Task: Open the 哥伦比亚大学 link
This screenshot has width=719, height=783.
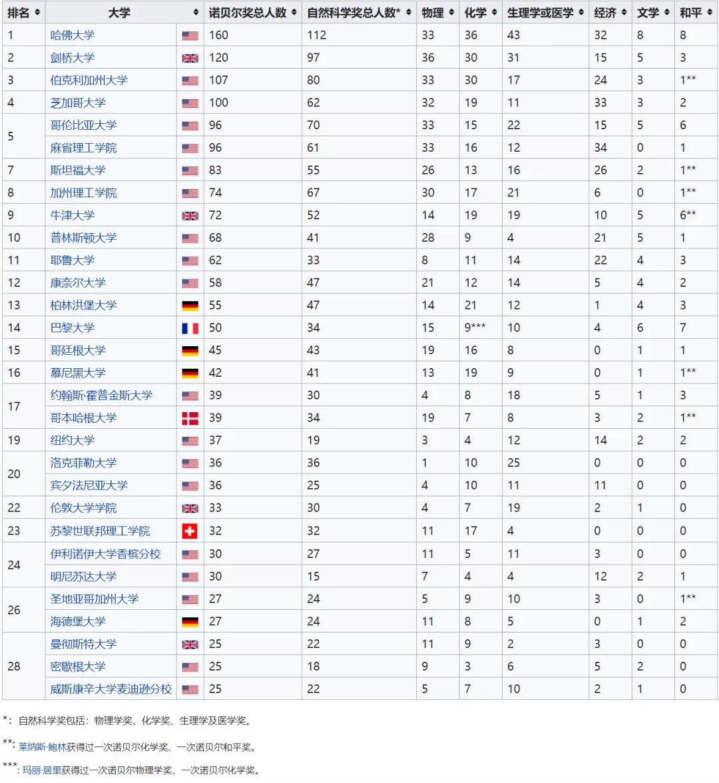Action: (x=83, y=125)
